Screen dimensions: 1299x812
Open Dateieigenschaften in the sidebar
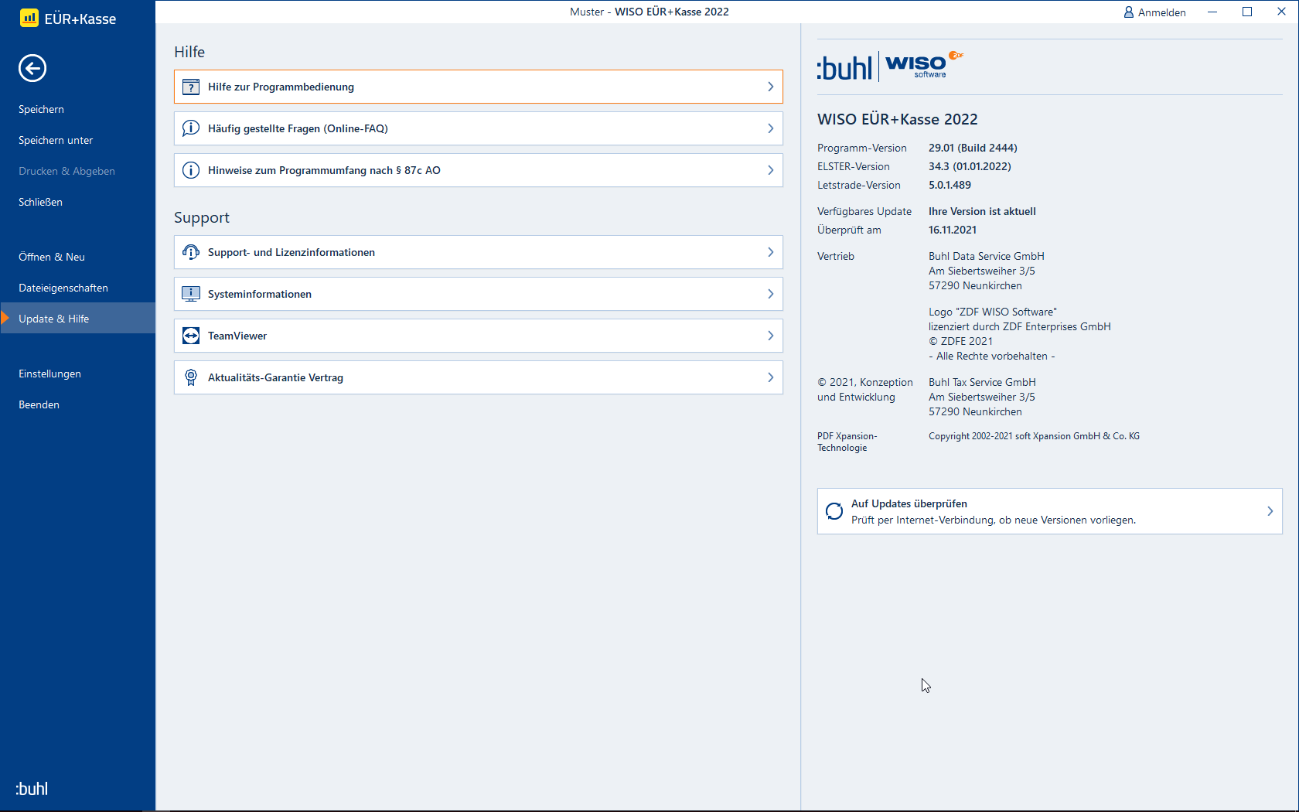coord(77,288)
